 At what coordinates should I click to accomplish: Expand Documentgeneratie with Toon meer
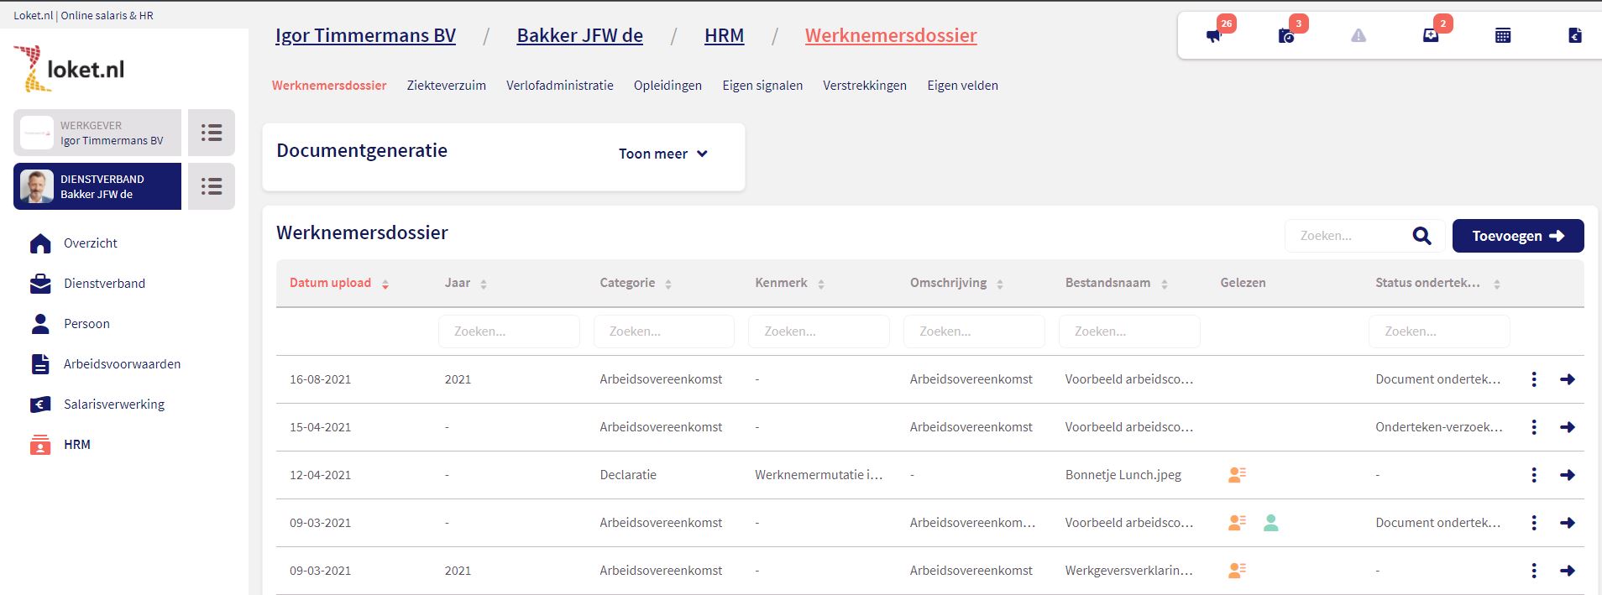click(x=662, y=154)
